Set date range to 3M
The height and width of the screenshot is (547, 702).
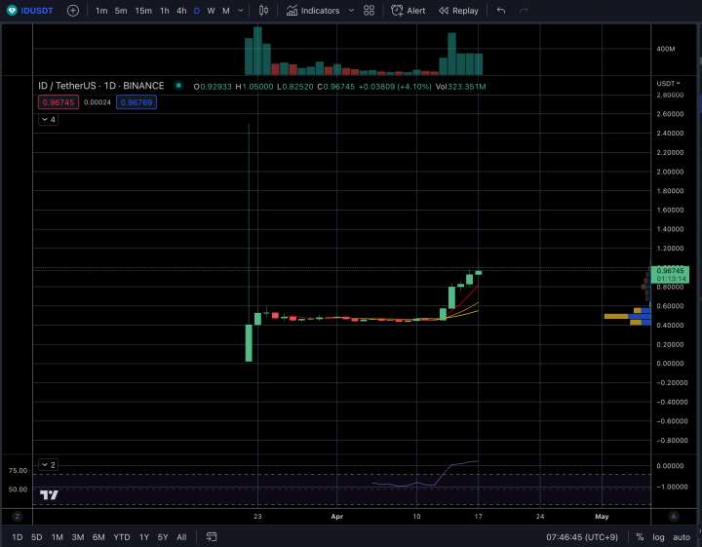click(x=78, y=536)
